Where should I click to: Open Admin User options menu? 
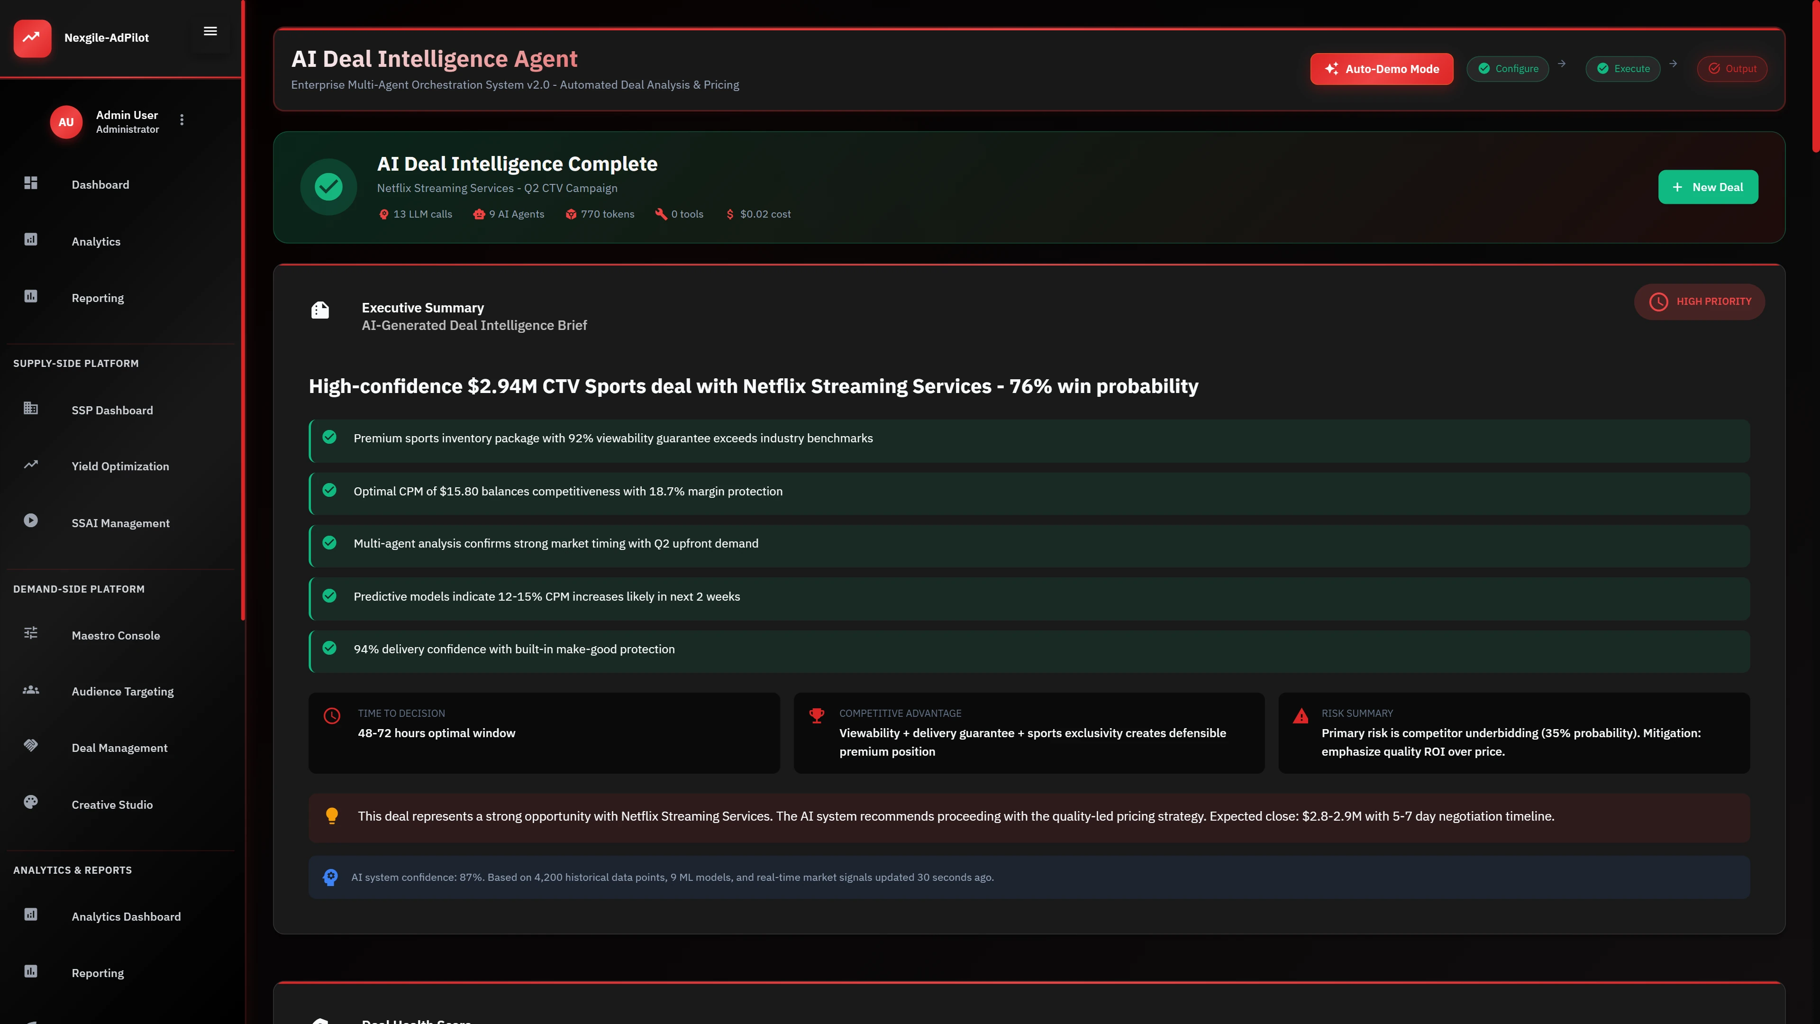182,120
